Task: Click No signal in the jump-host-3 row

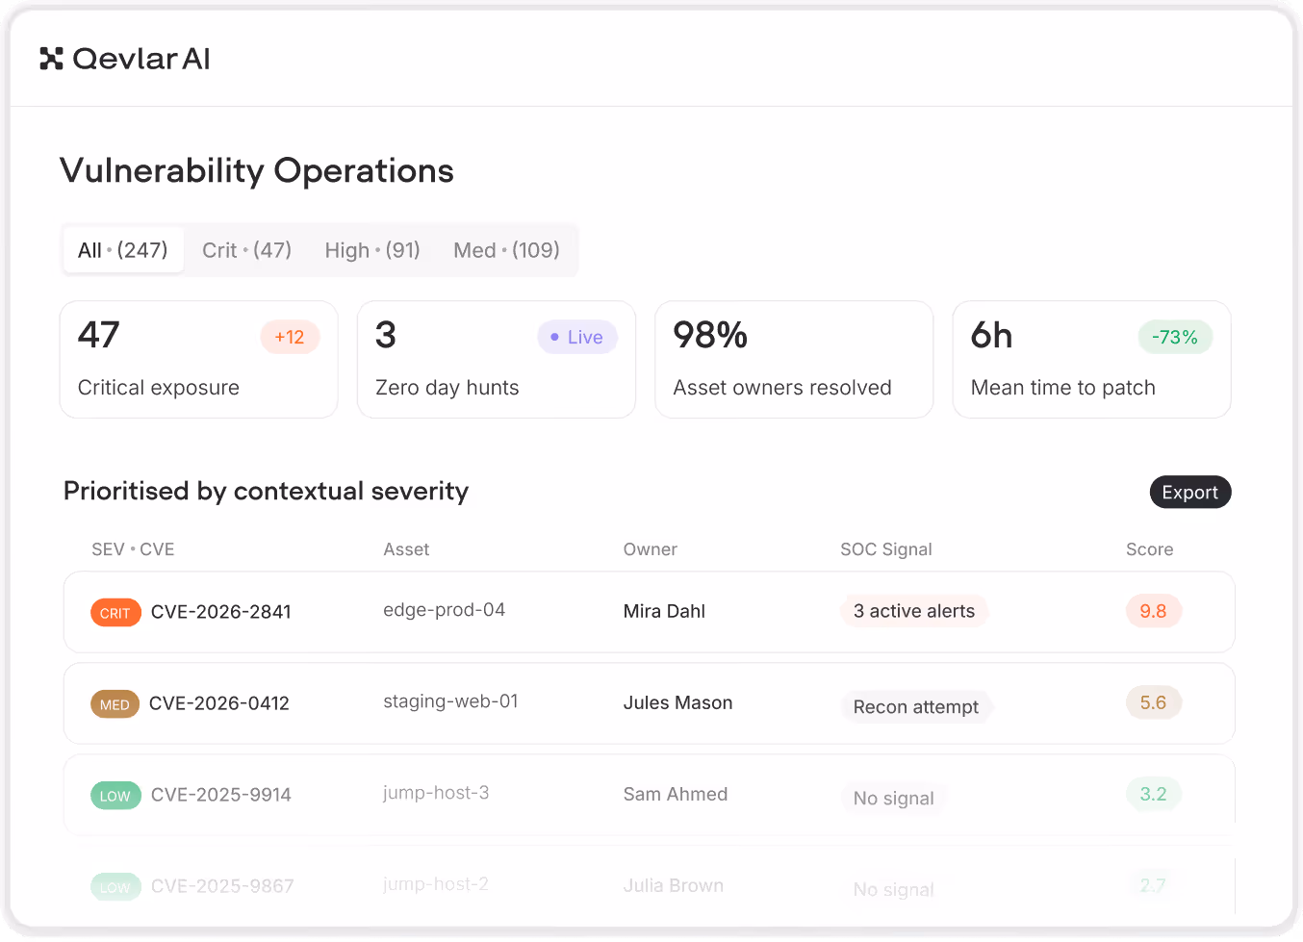Action: click(x=894, y=799)
